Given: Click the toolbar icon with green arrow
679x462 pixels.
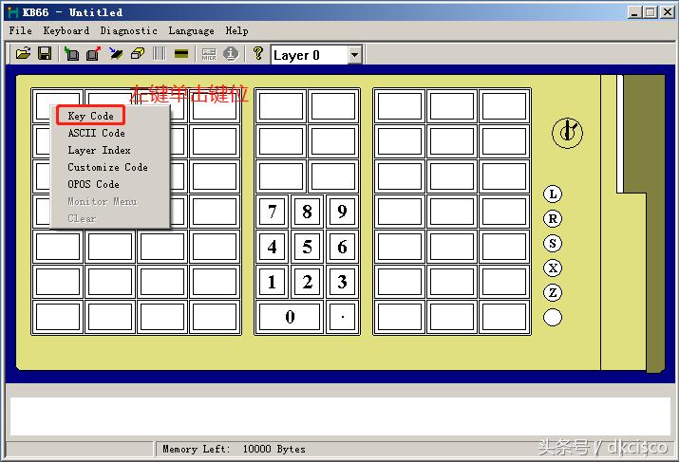Looking at the screenshot, I should 71,55.
